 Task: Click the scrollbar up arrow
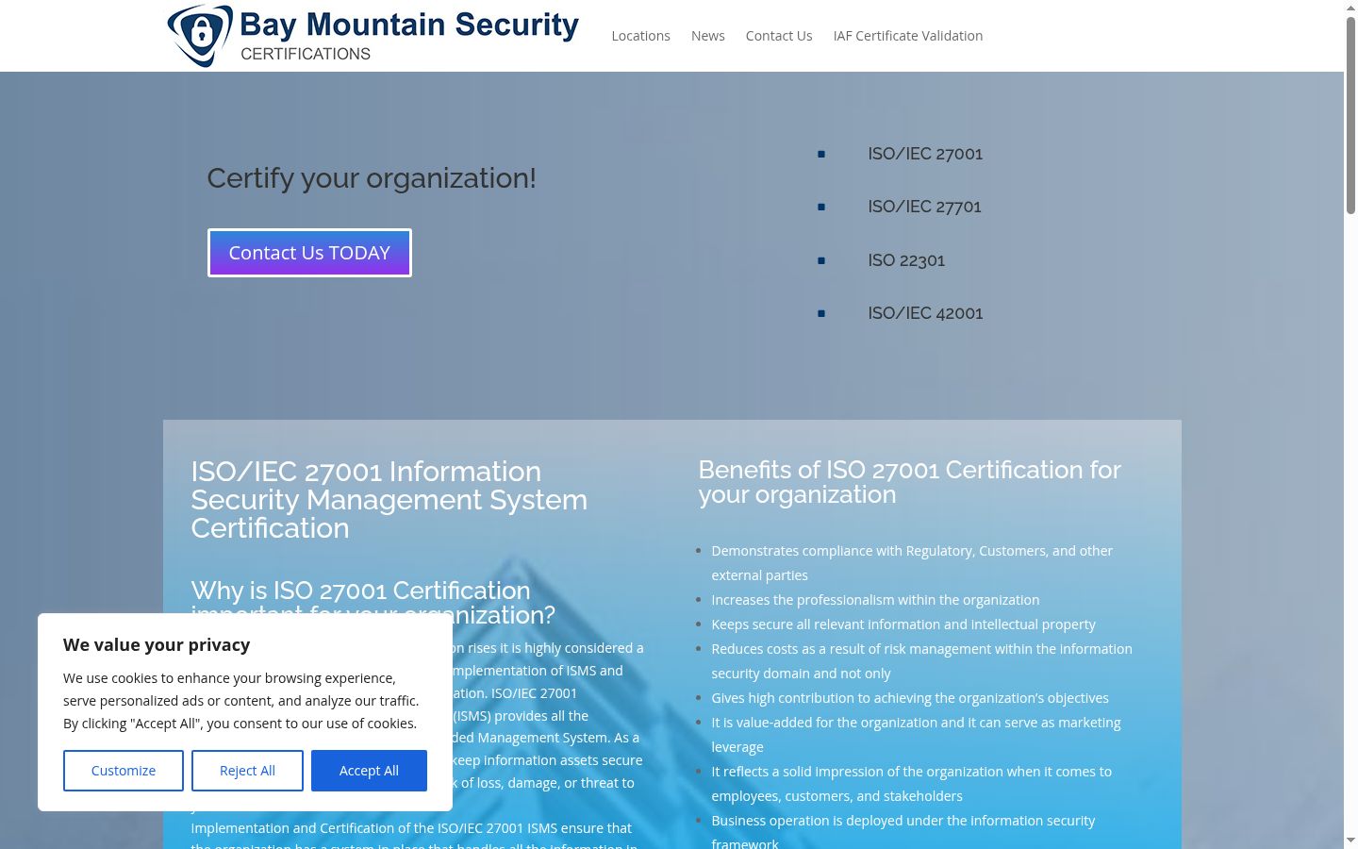(1350, 8)
